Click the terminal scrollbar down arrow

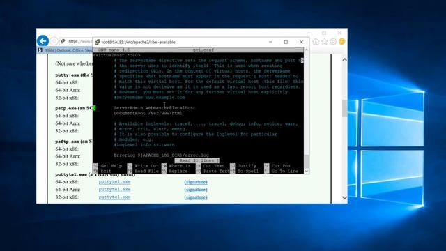pos(307,171)
